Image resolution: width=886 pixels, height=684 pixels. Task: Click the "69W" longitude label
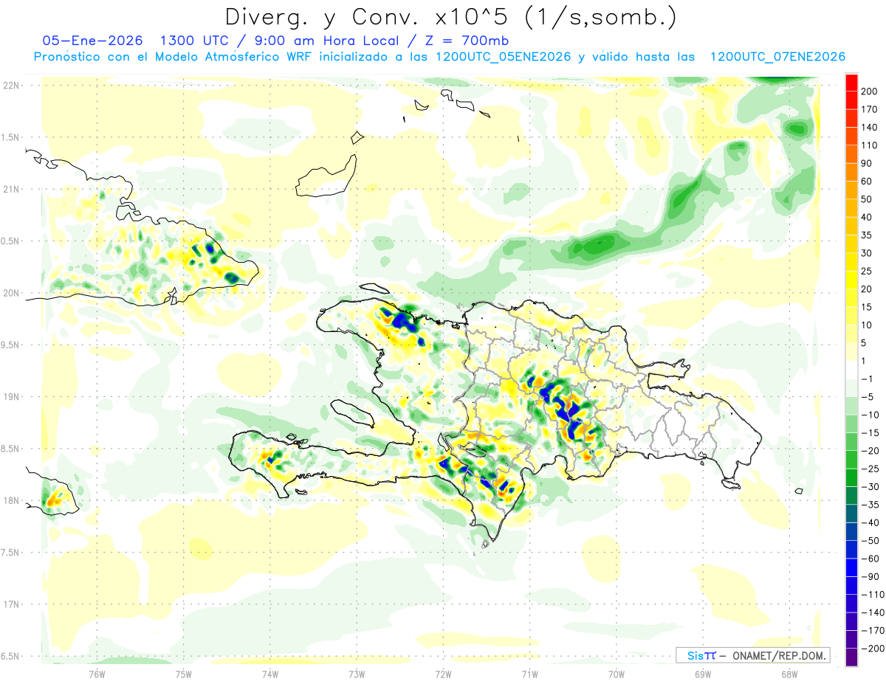pyautogui.click(x=703, y=674)
